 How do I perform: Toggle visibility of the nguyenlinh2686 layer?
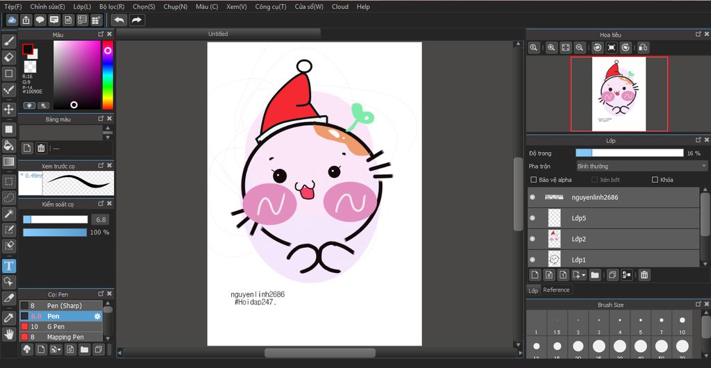click(x=533, y=197)
